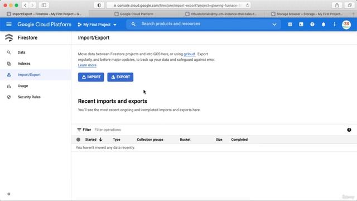Go back with Safari back button
Screen dimensions: 357x201
[25, 5]
